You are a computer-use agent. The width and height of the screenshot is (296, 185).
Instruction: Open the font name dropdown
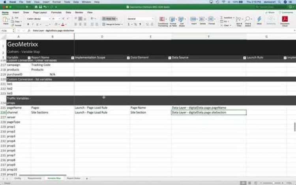[x=49, y=19]
